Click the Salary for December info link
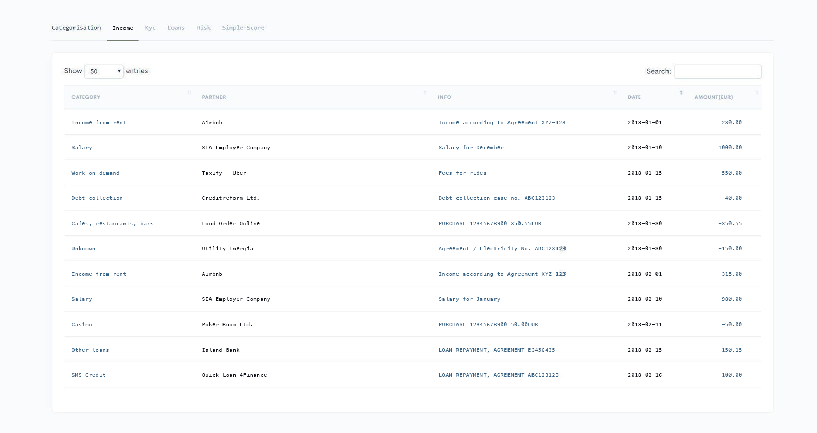This screenshot has width=817, height=433. [471, 148]
